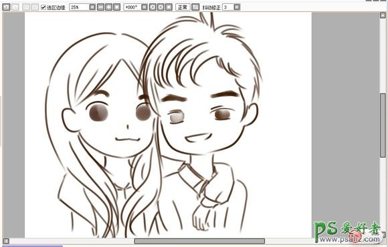Click the scroll left arrow

point(6,241)
